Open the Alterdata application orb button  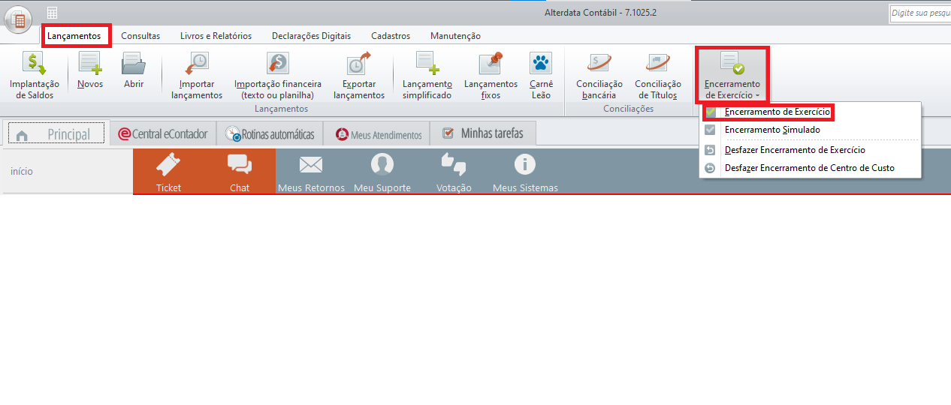pos(19,19)
